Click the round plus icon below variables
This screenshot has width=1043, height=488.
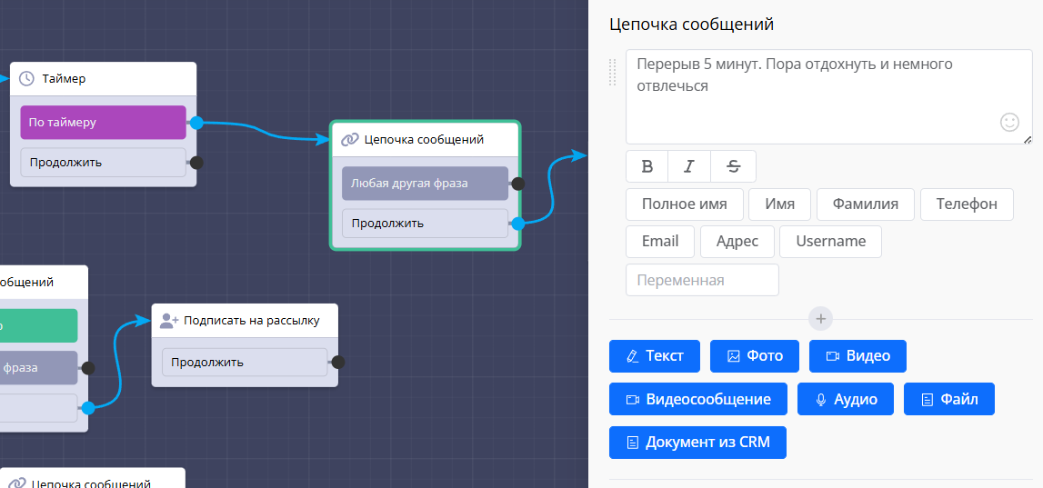[x=820, y=319]
